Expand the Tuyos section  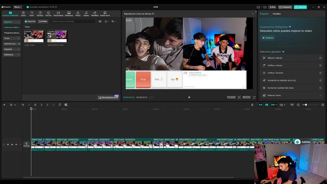point(18,38)
